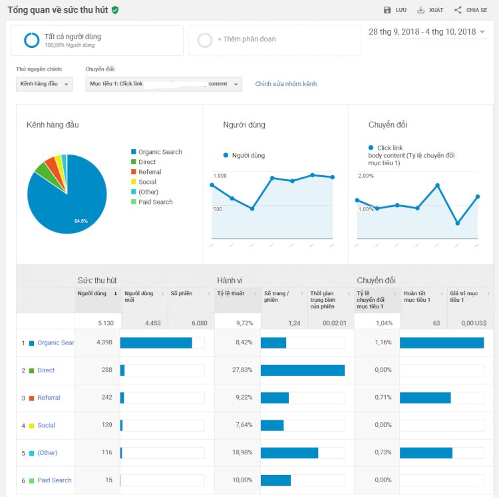Image resolution: width=499 pixels, height=497 pixels.
Task: Click the Hành vi section header
Action: point(230,280)
